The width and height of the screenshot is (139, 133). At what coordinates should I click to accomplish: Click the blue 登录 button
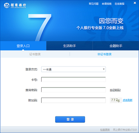pyautogui.click(x=70, y=119)
